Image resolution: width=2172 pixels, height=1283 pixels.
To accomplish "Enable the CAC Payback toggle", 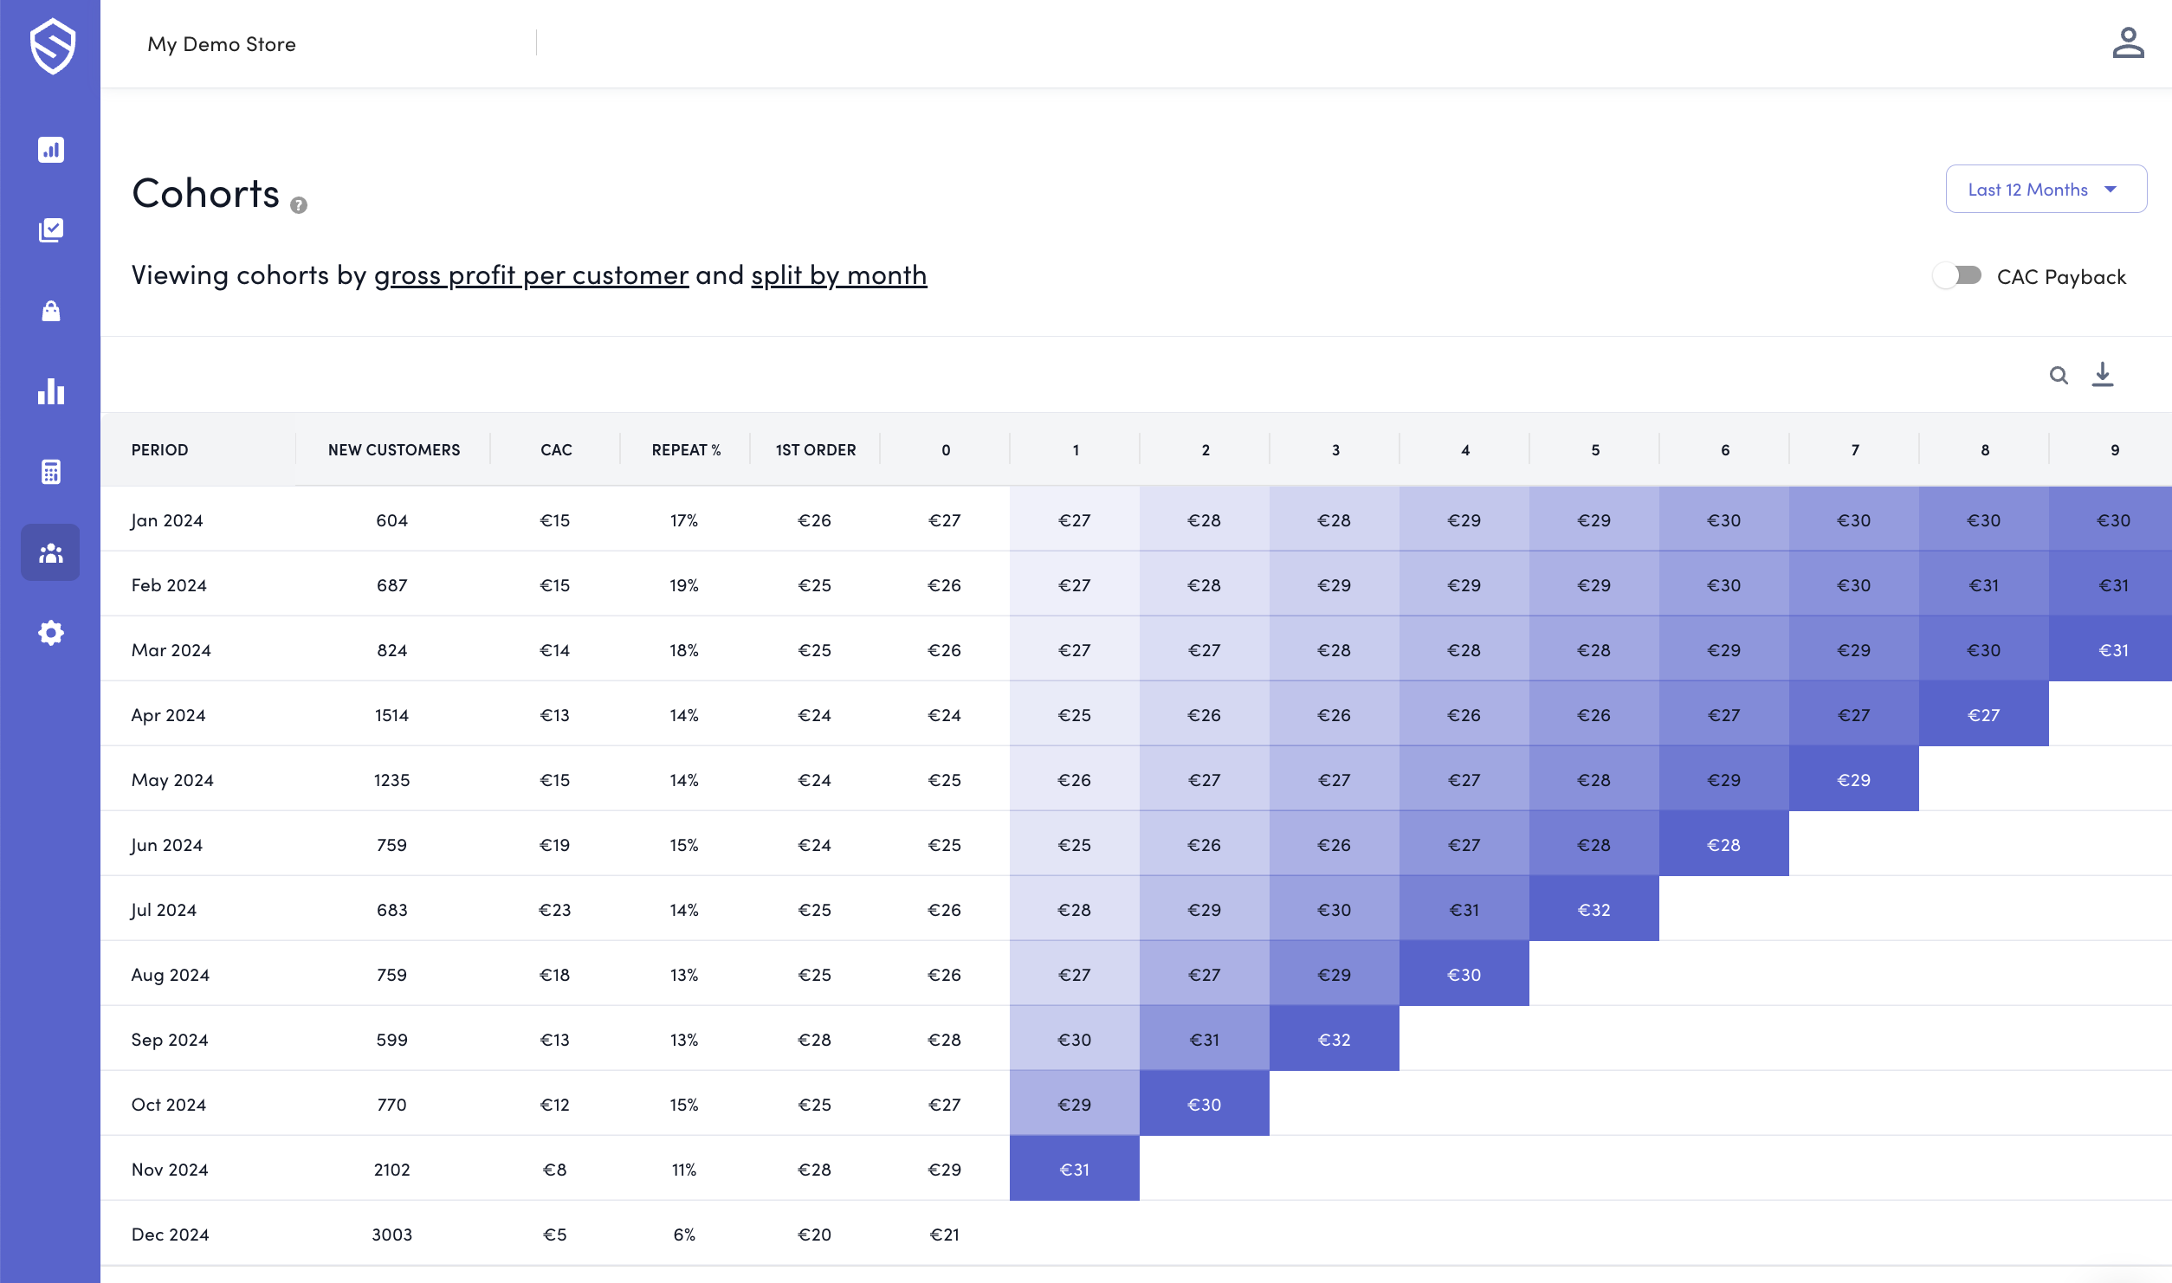I will pyautogui.click(x=1957, y=276).
